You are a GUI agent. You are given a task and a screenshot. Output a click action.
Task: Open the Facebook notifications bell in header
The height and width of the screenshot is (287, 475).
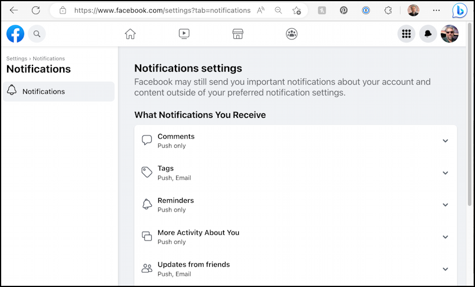click(x=428, y=34)
